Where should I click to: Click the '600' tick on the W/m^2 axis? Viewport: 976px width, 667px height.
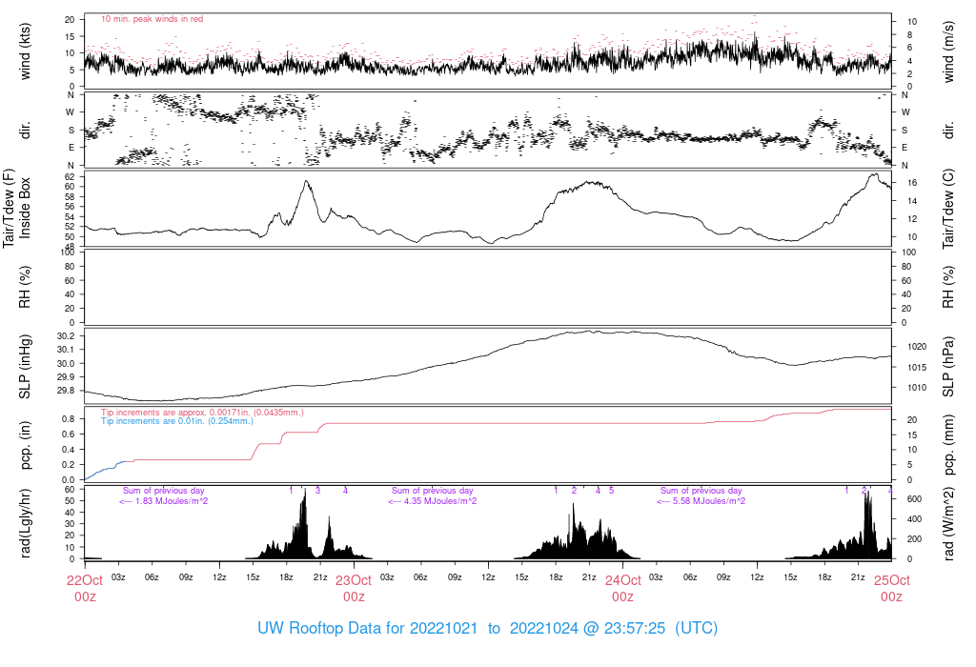coord(914,499)
